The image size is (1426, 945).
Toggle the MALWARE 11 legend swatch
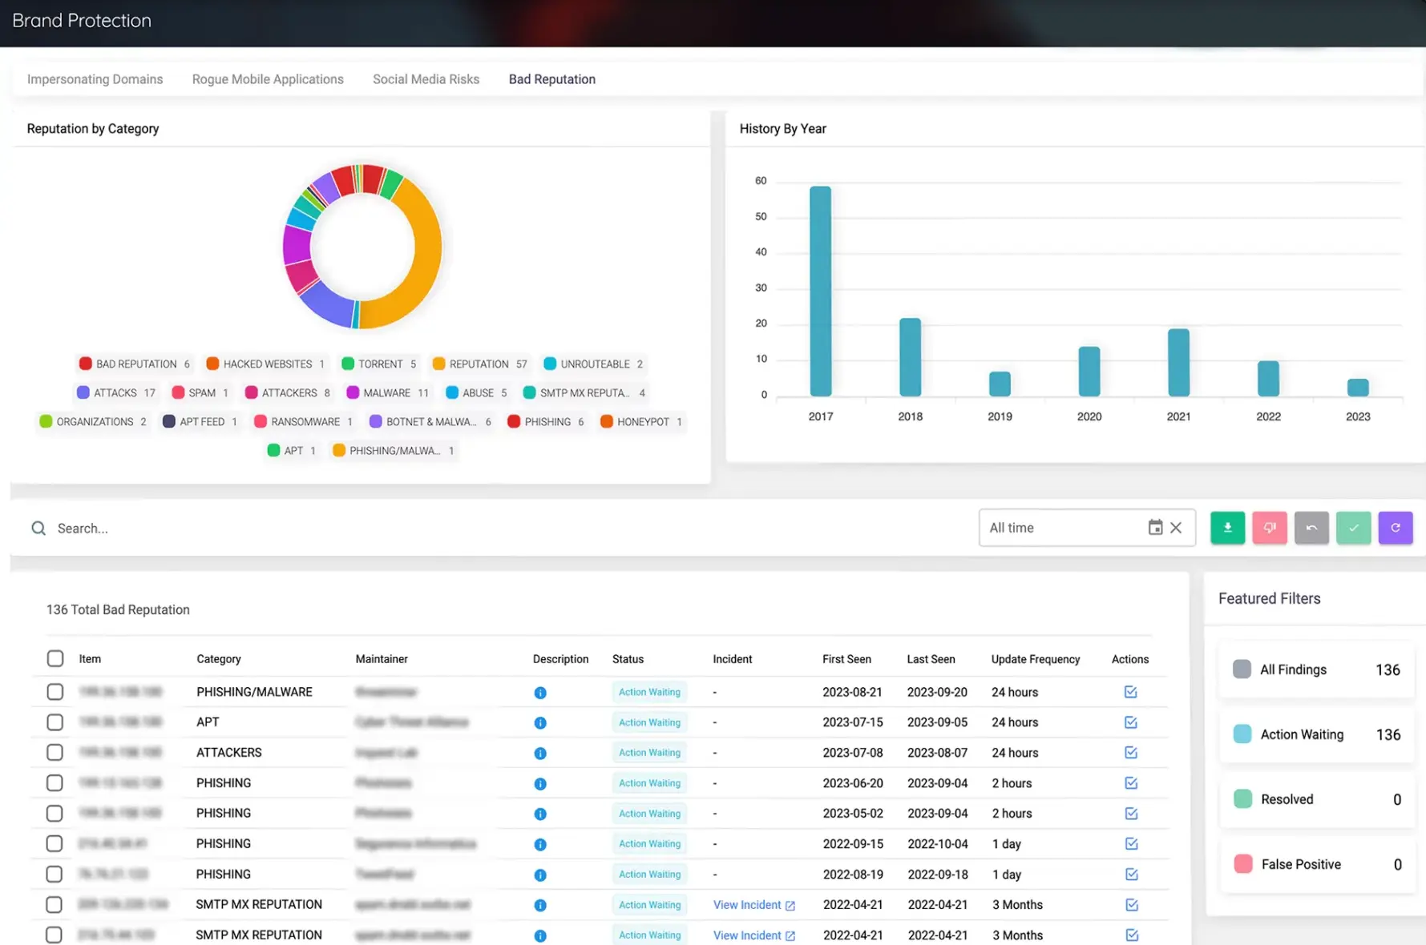[x=353, y=392]
